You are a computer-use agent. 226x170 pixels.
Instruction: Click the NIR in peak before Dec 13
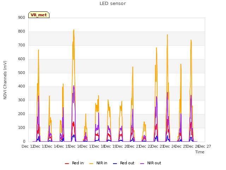(x=38, y=50)
